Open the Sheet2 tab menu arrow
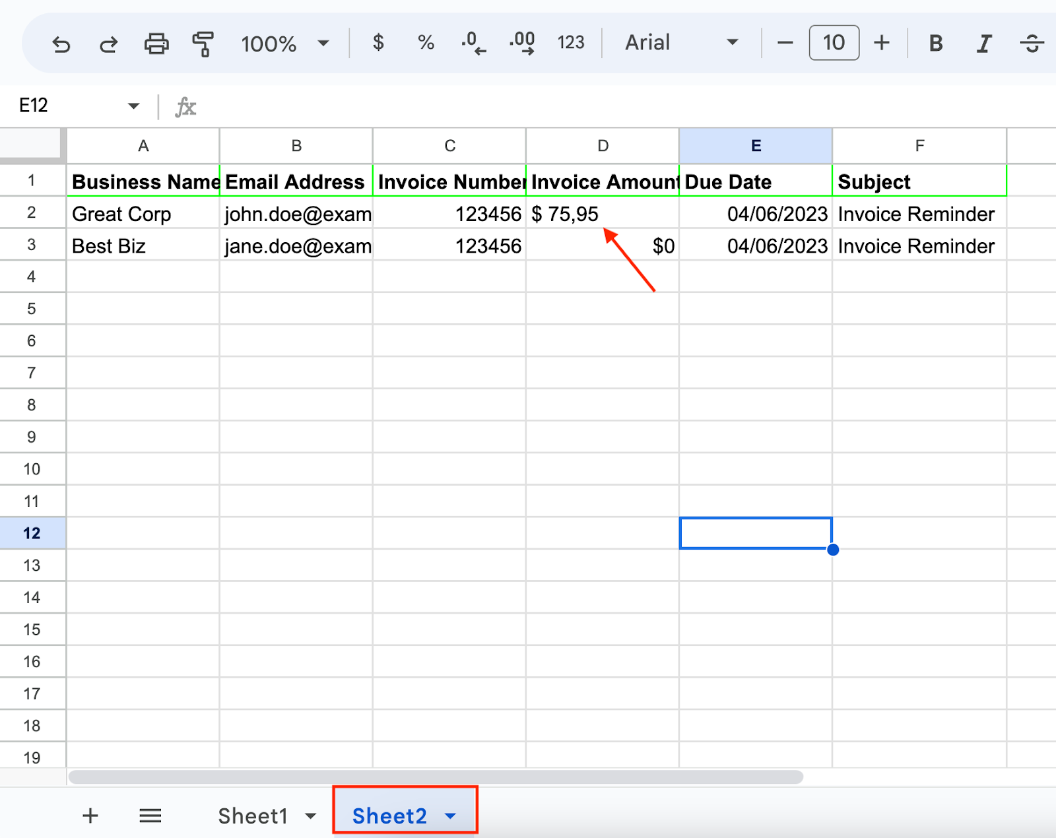Screen dimensions: 1056x838 tap(450, 816)
